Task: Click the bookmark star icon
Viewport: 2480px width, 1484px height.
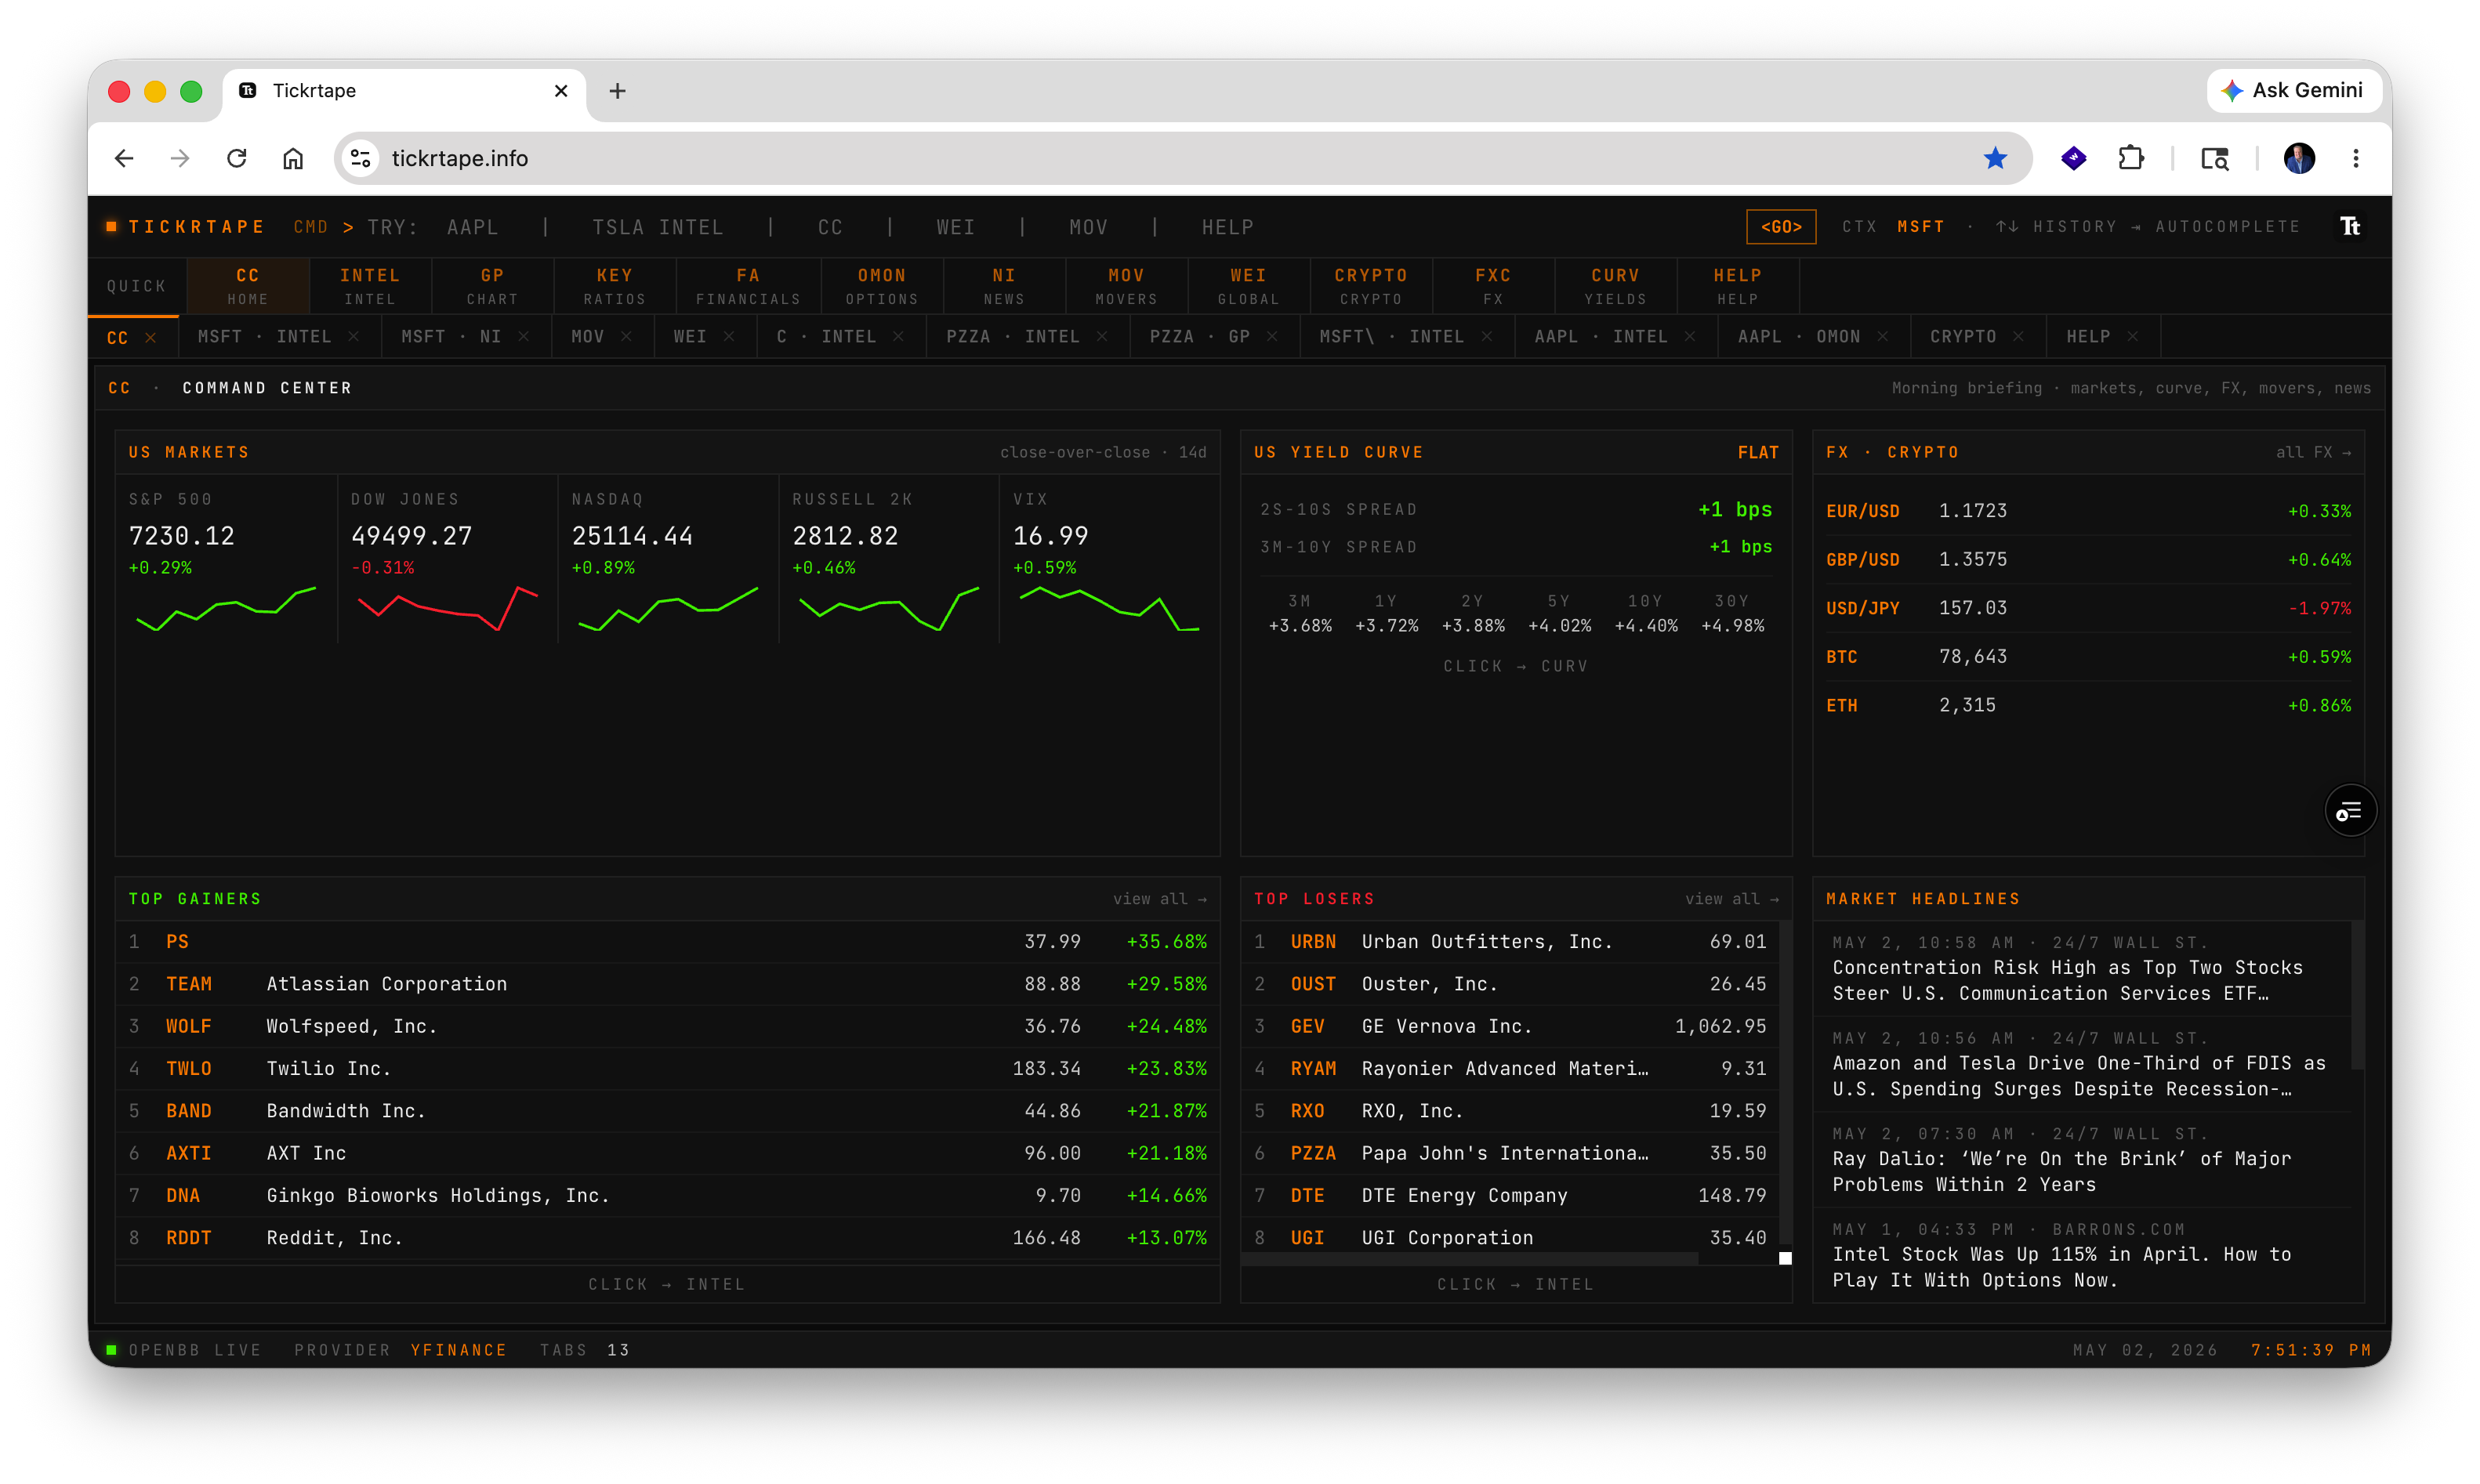Action: 1995,158
